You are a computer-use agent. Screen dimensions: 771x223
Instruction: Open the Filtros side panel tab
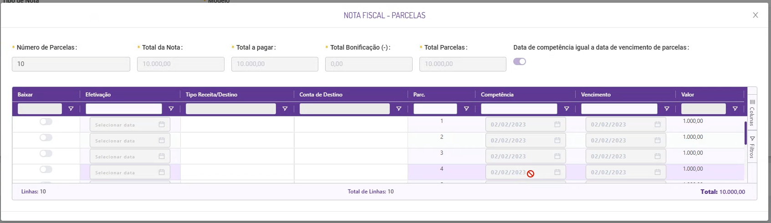pyautogui.click(x=752, y=147)
